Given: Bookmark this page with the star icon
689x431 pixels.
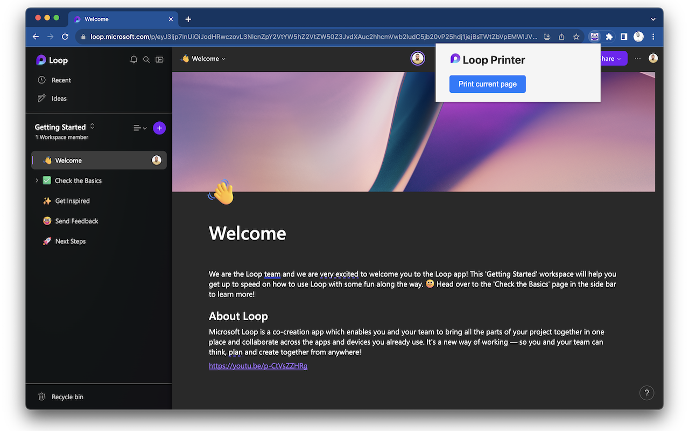Looking at the screenshot, I should [x=576, y=37].
